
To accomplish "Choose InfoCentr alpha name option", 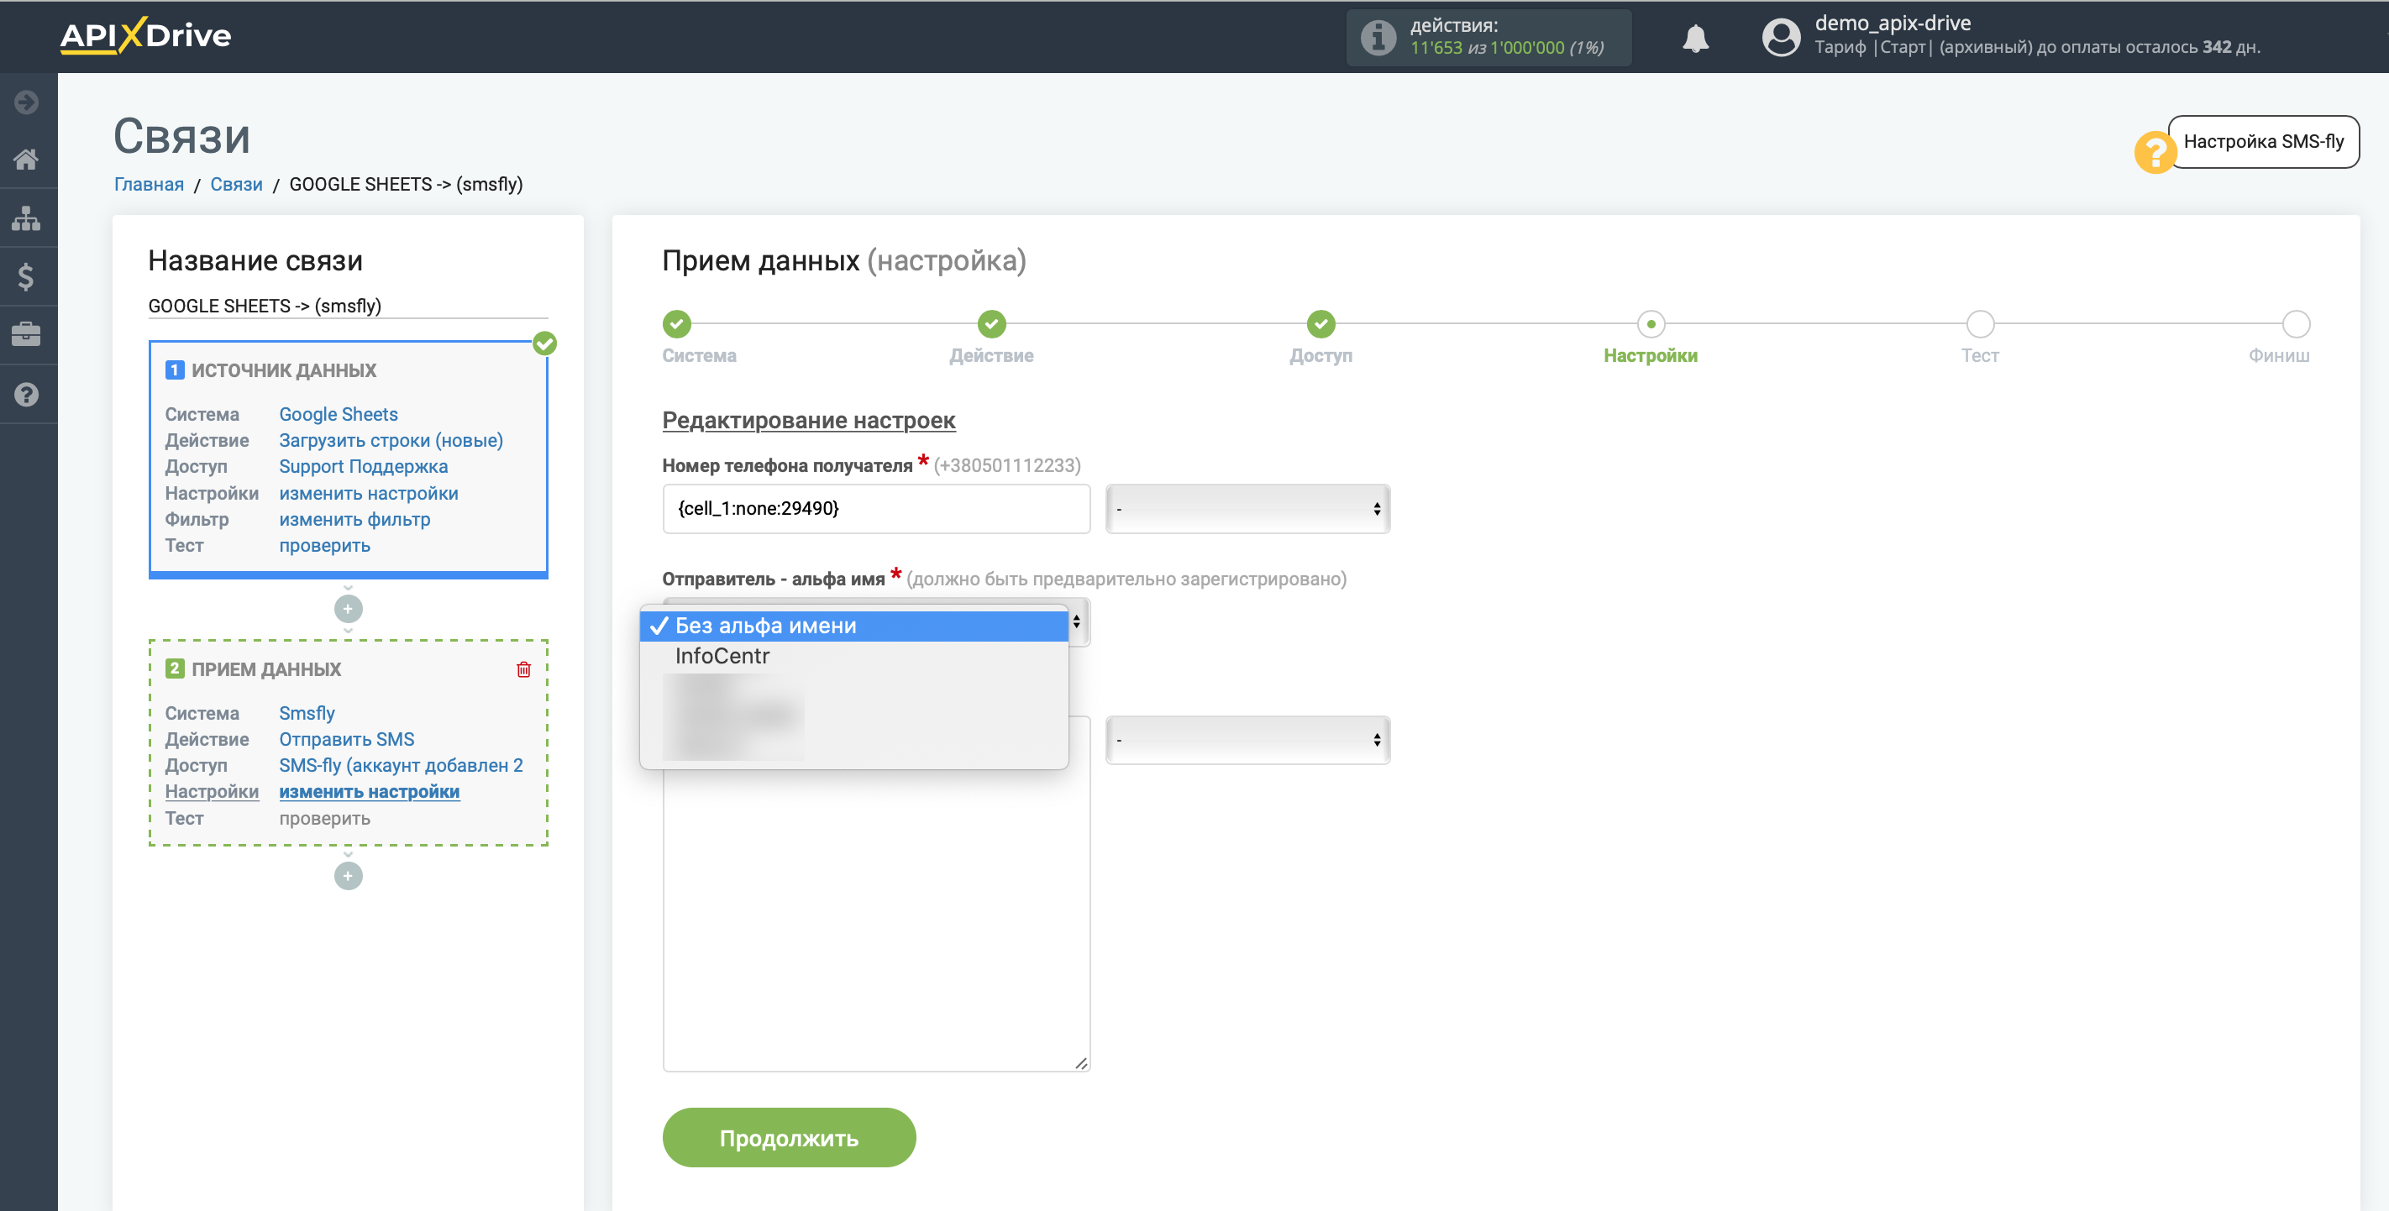I will [x=854, y=657].
